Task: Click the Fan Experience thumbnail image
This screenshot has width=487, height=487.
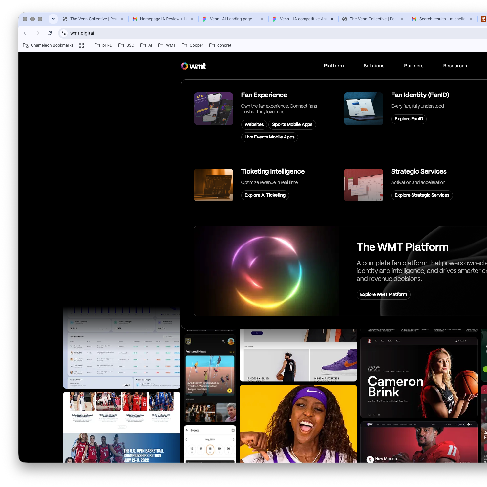Action: pos(214,109)
